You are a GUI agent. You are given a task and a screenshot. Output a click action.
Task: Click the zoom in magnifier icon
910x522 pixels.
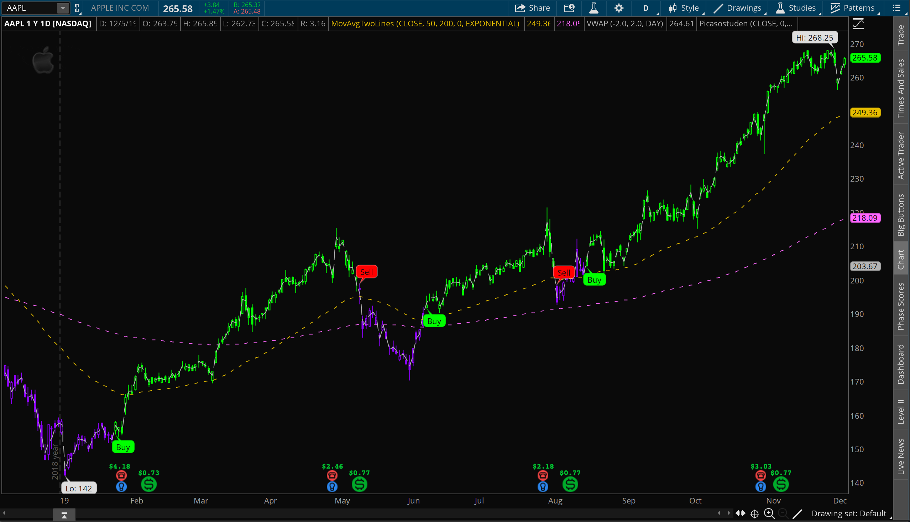tap(769, 514)
